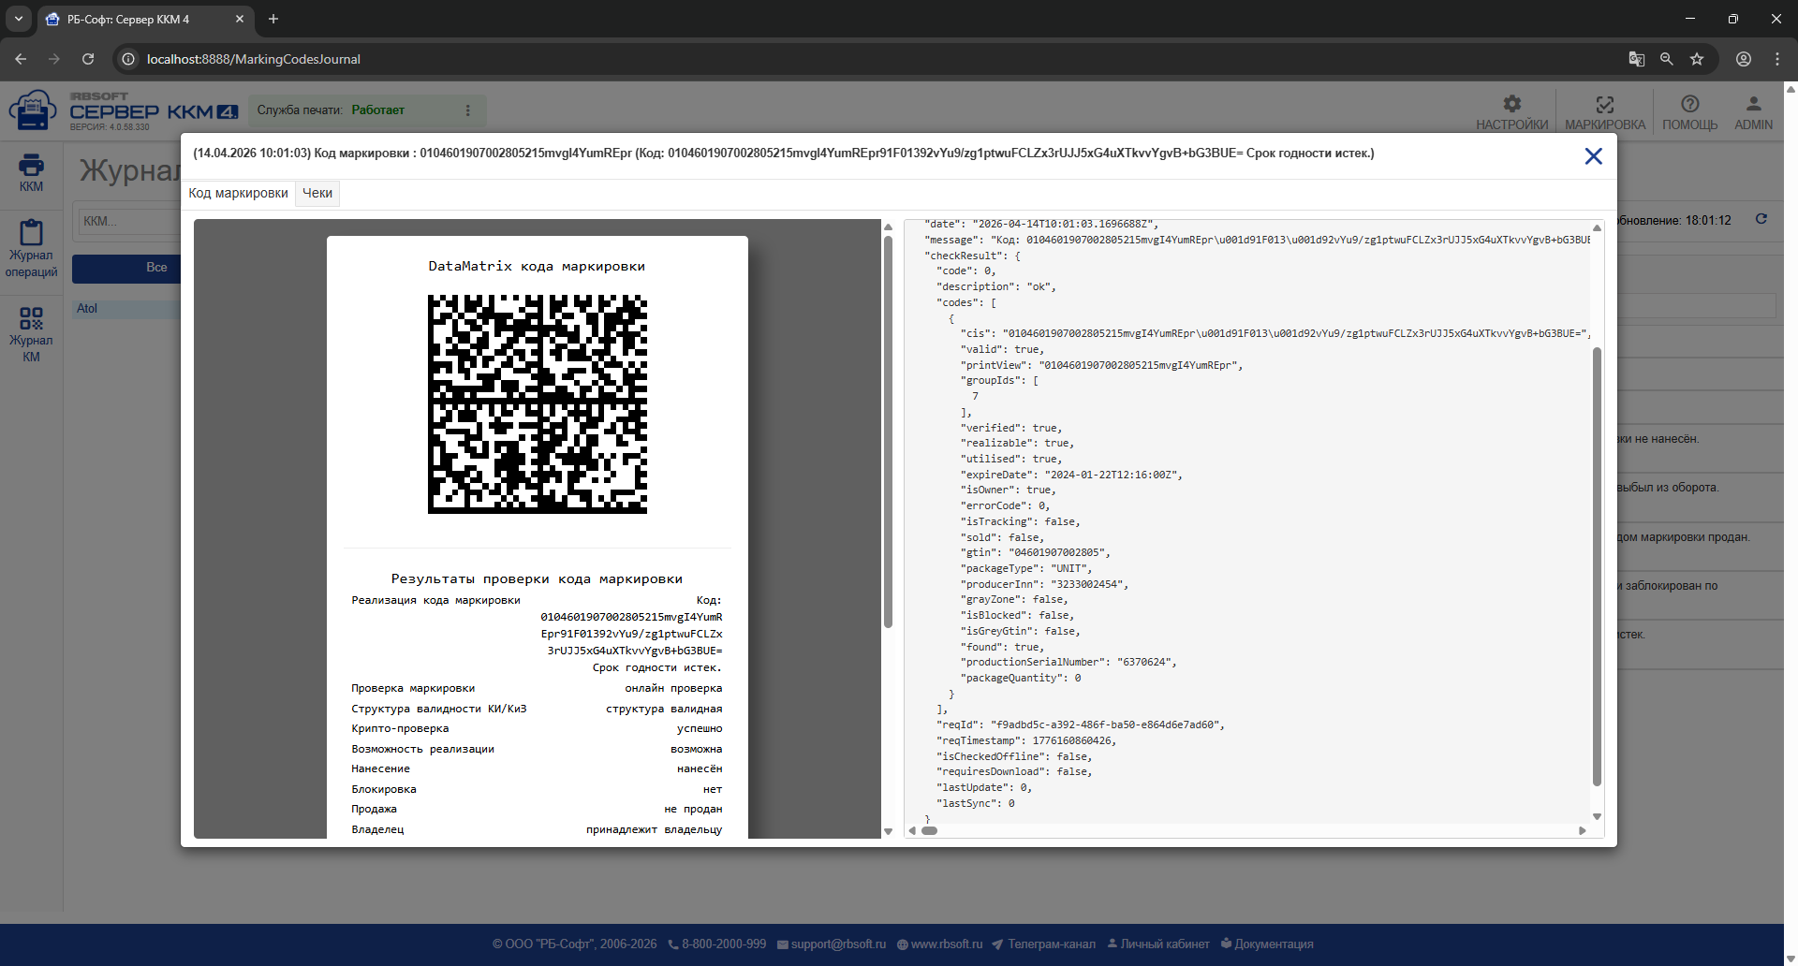Refresh the journal with the update icon
The width and height of the screenshot is (1798, 966).
point(1761,219)
